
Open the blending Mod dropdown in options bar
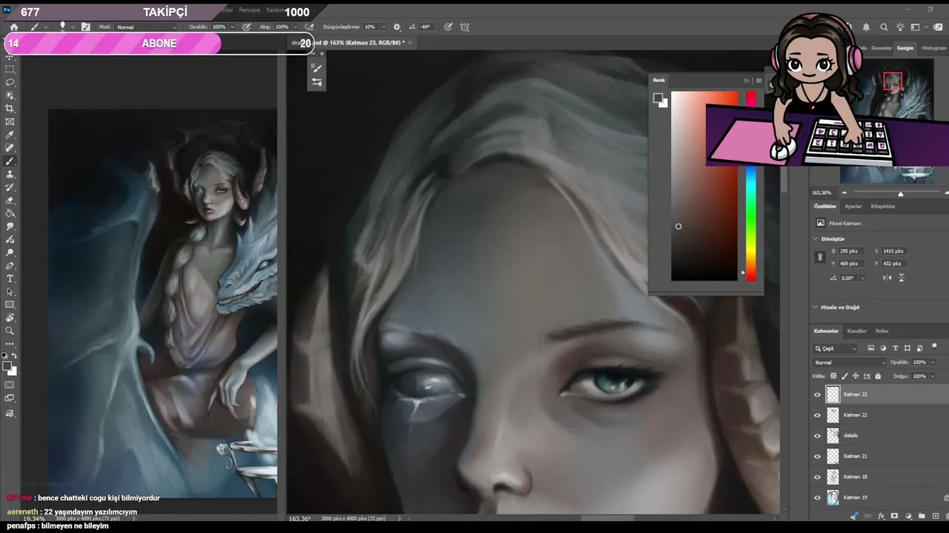(x=148, y=27)
